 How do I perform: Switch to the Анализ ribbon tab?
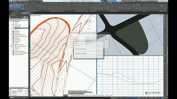(41, 3)
